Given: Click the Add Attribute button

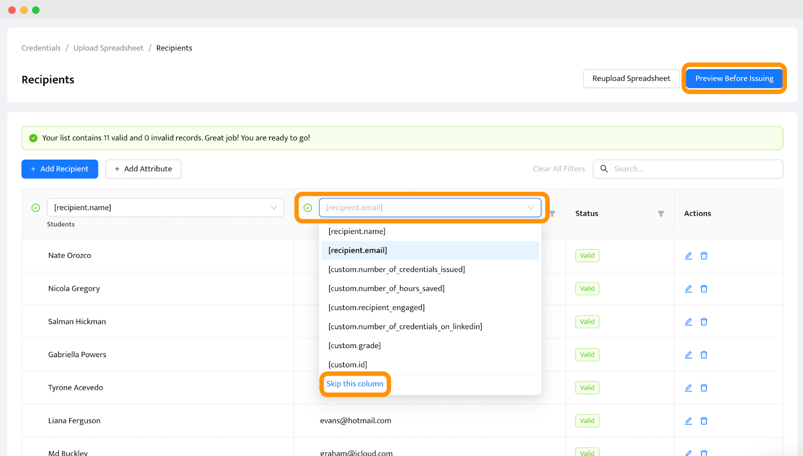Looking at the screenshot, I should tap(143, 169).
